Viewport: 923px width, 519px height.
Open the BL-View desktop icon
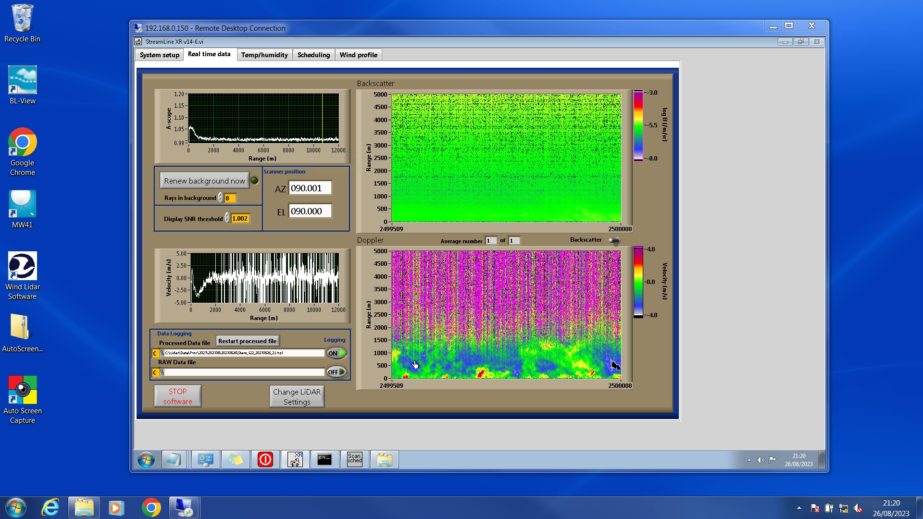[x=22, y=86]
